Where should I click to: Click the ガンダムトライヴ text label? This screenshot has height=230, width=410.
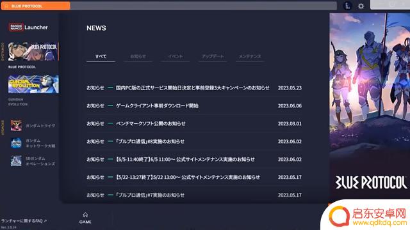tap(40, 126)
